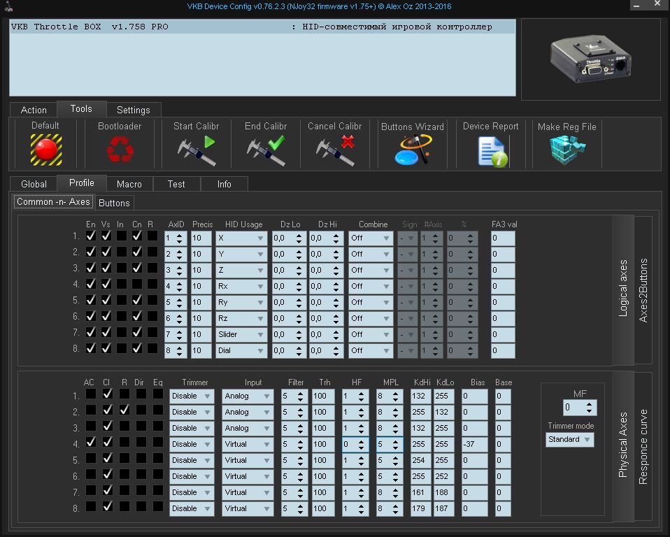Viewport: 670px width, 537px height.
Task: Uncheck the AC checkbox on physical axis 4
Action: pyautogui.click(x=91, y=443)
